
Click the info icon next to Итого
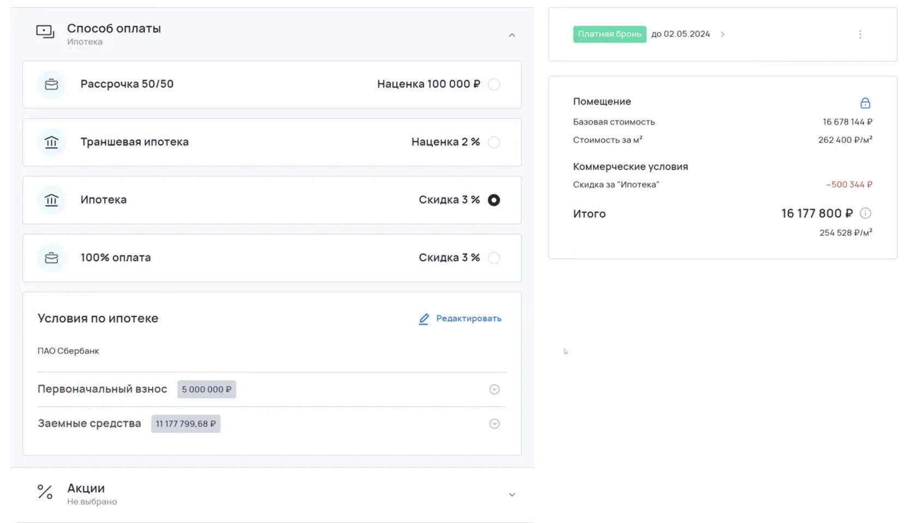click(x=865, y=214)
